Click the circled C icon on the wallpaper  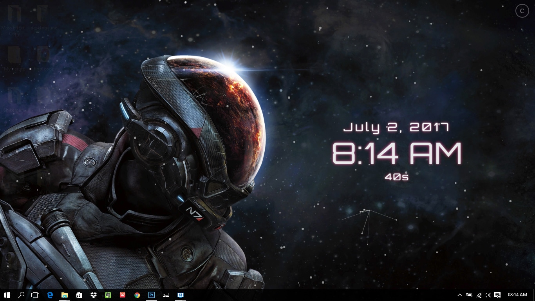click(522, 11)
